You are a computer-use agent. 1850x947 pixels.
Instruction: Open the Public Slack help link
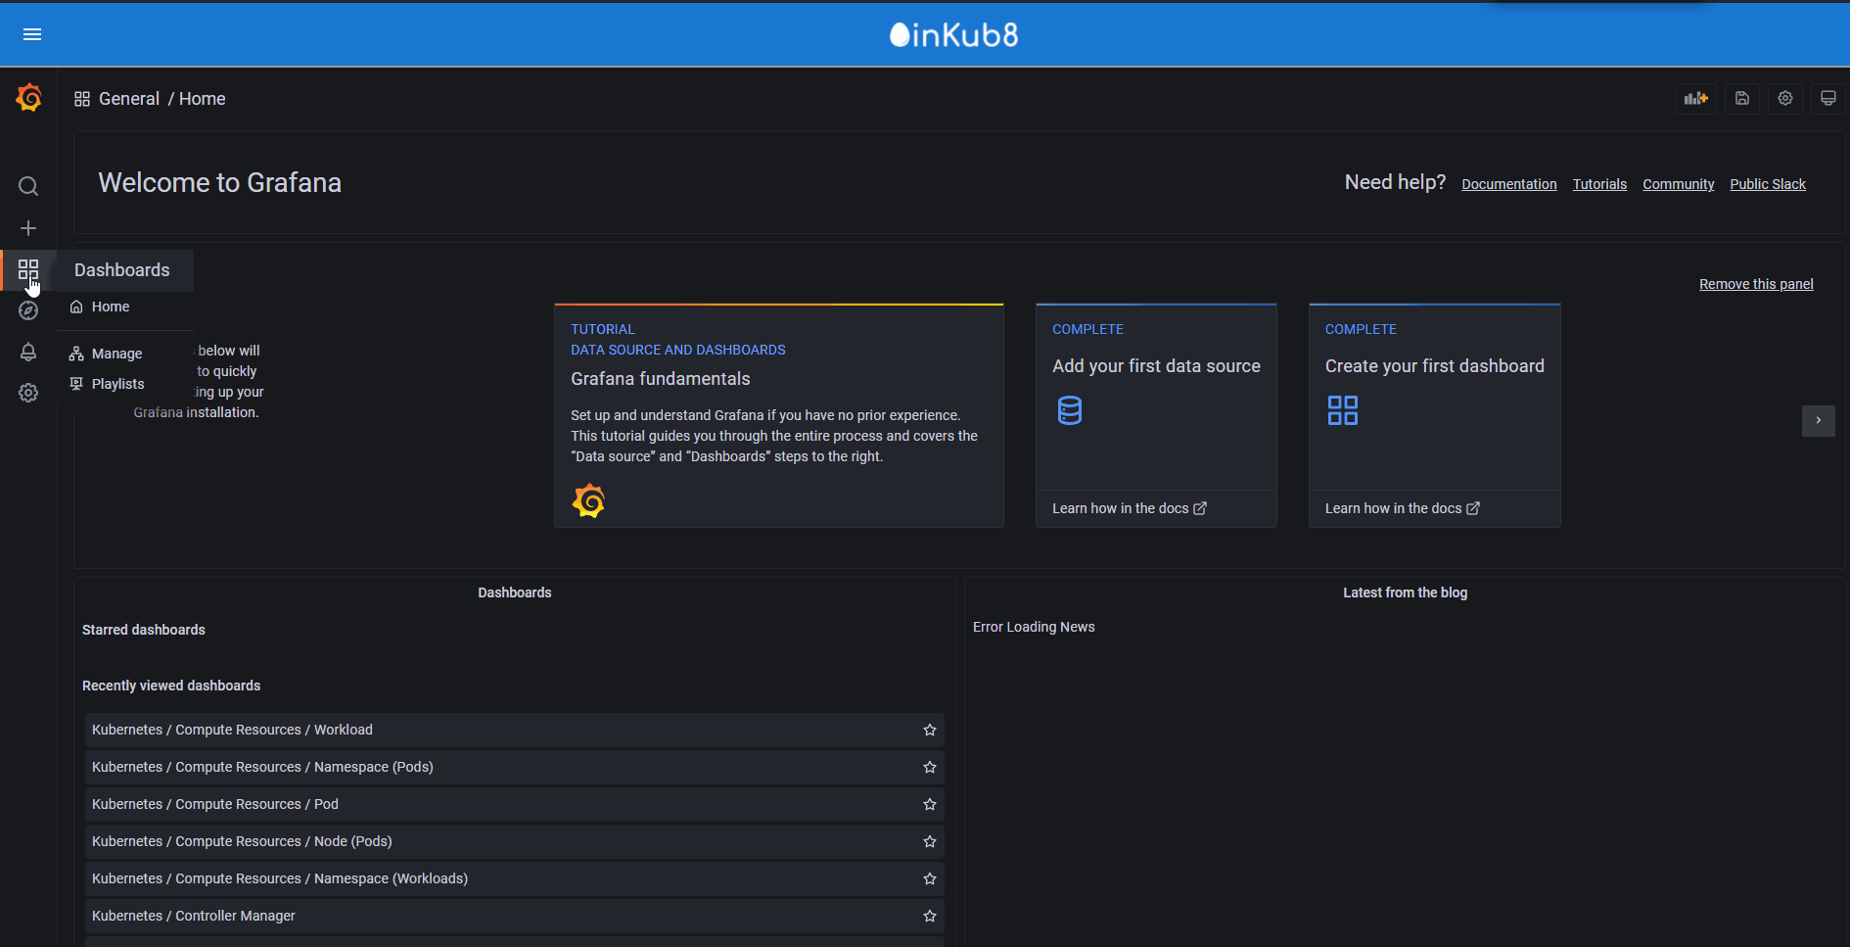click(1768, 184)
